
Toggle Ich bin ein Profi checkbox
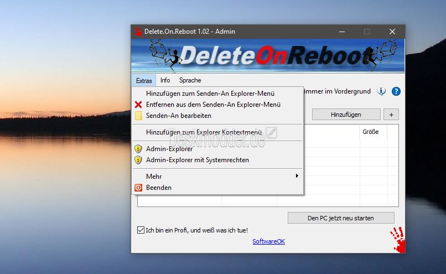(x=141, y=230)
